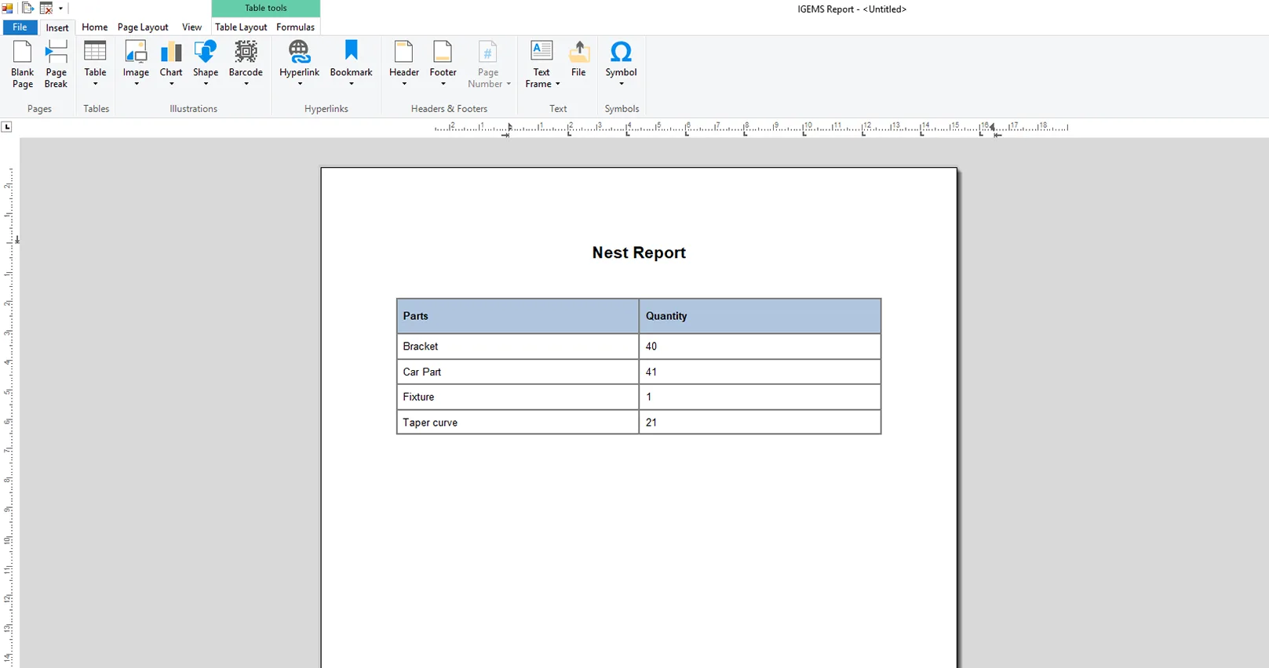Expand the Table dropdown arrow

96,85
